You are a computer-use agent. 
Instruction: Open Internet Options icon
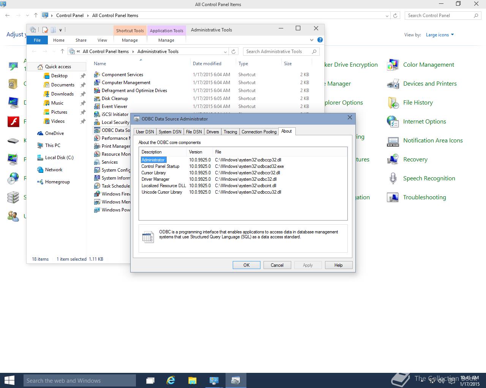(393, 122)
